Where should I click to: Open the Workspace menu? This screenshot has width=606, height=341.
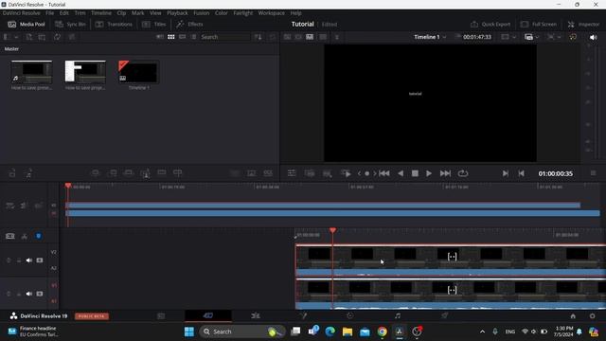click(272, 12)
